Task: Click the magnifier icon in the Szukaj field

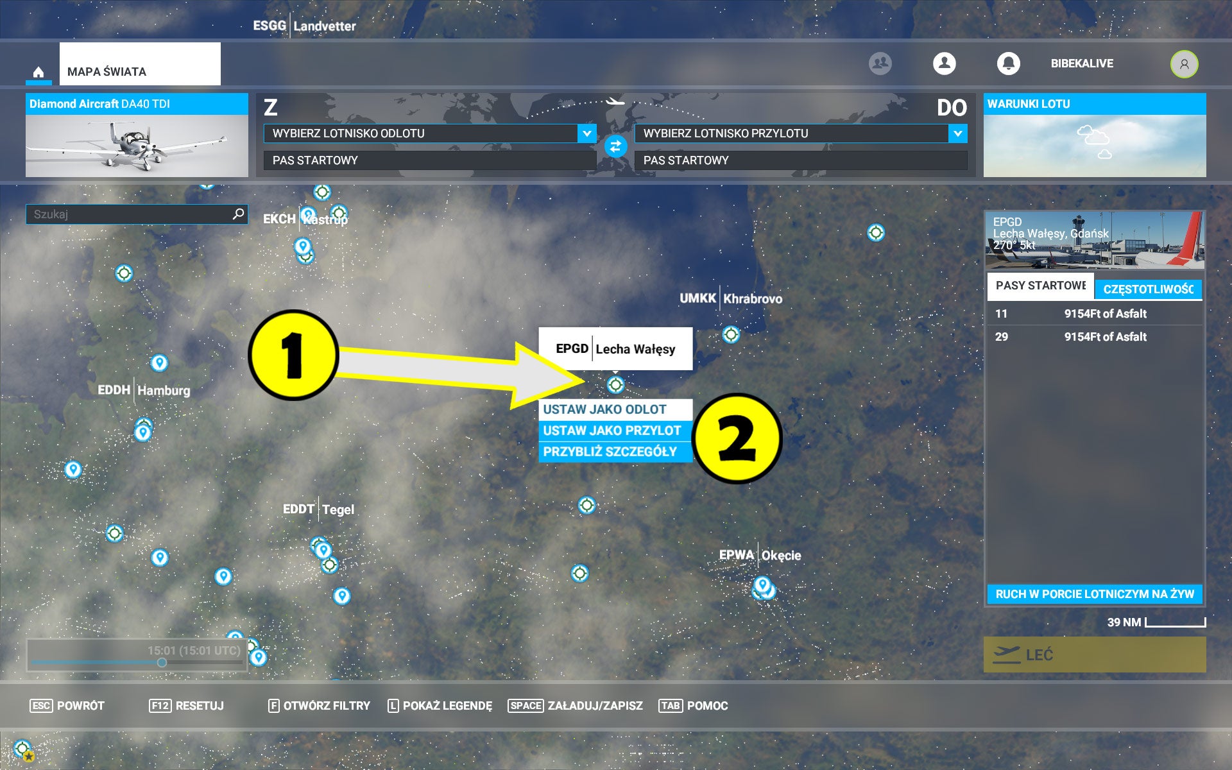Action: 238,214
